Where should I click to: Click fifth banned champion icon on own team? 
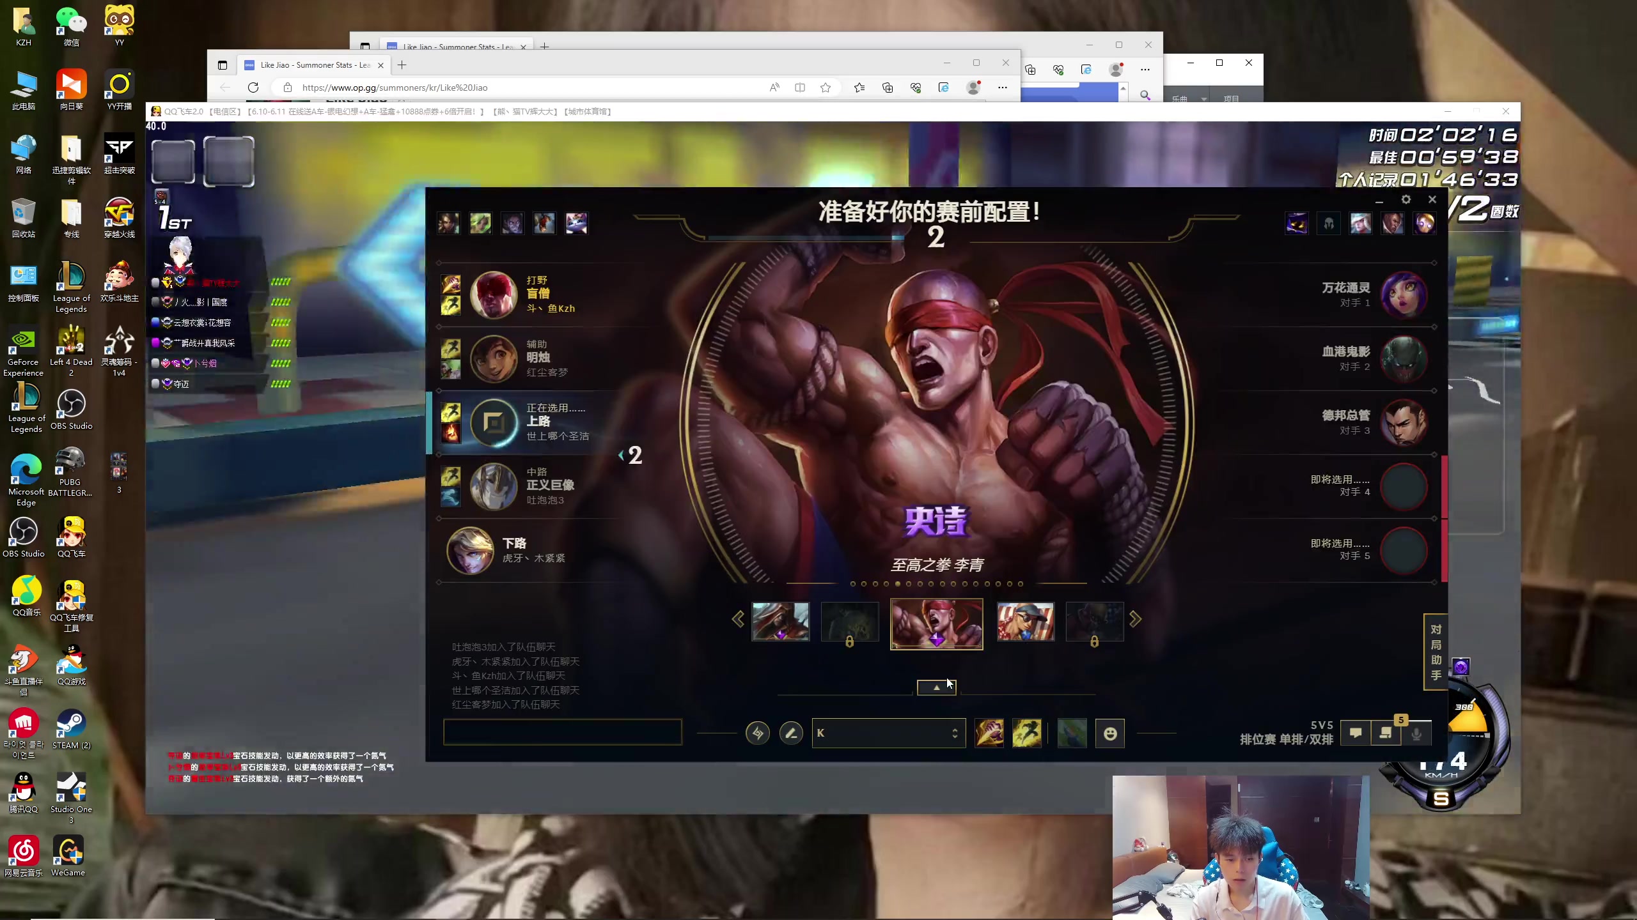click(577, 223)
